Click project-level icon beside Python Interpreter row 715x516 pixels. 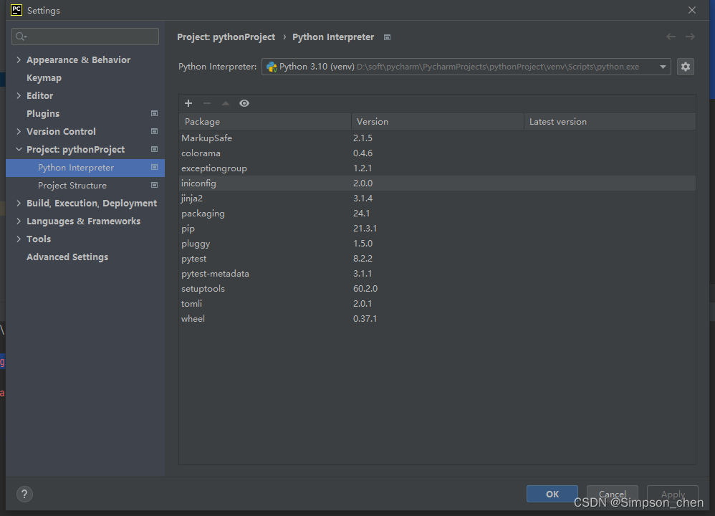pos(154,168)
